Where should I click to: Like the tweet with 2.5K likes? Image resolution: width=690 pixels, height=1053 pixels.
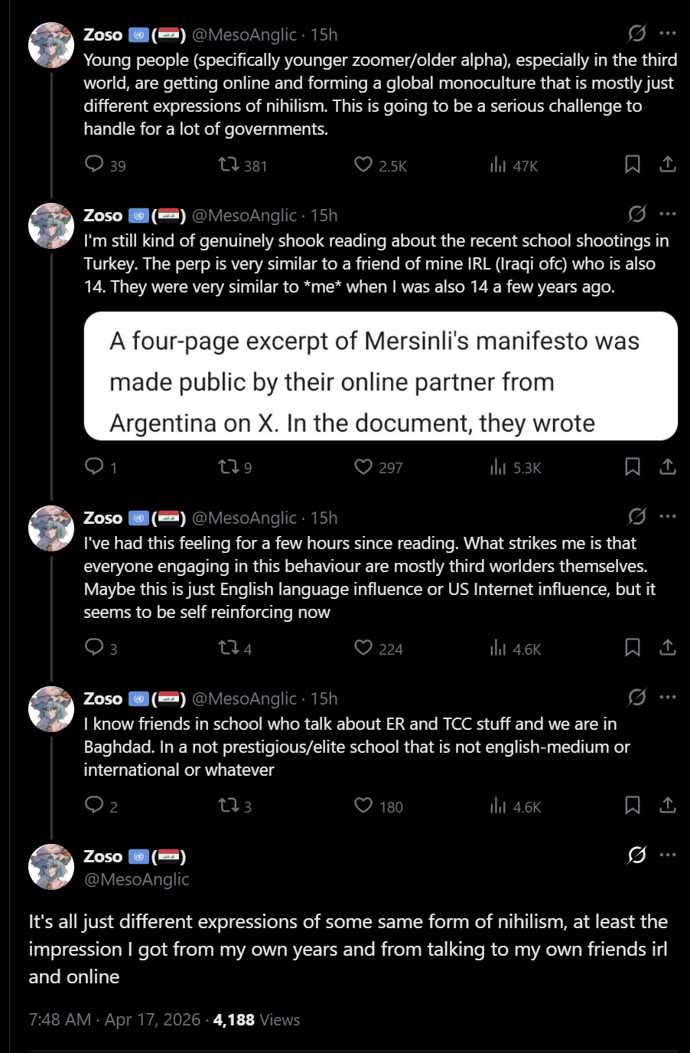[x=363, y=165]
